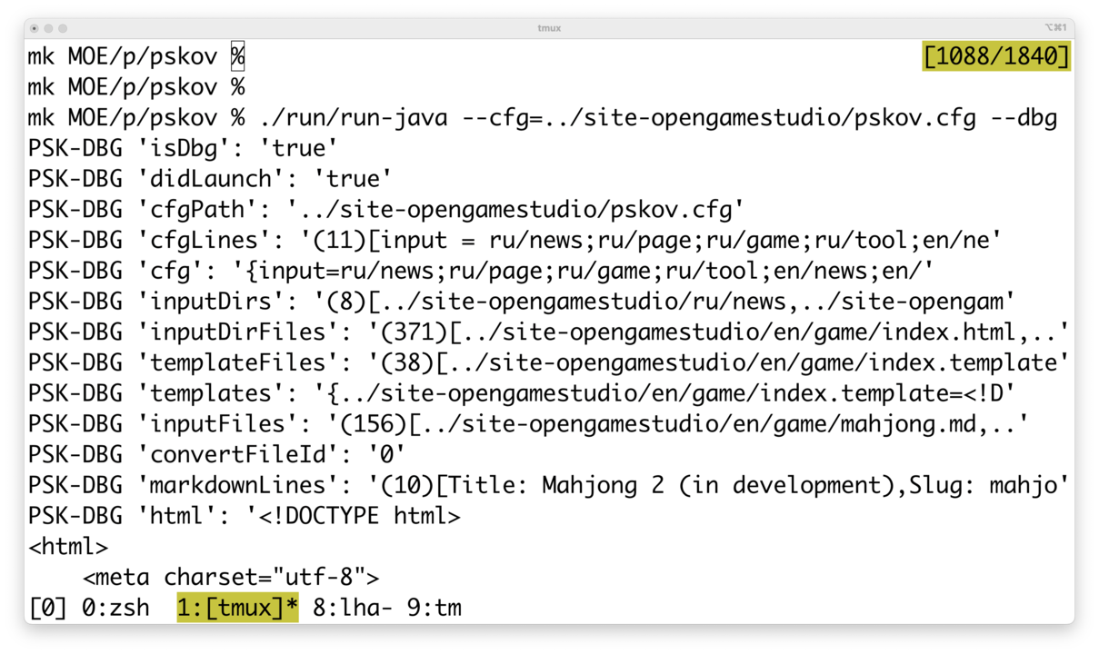
Task: Click the 'convertFileId' debug output line
Action: [x=216, y=453]
